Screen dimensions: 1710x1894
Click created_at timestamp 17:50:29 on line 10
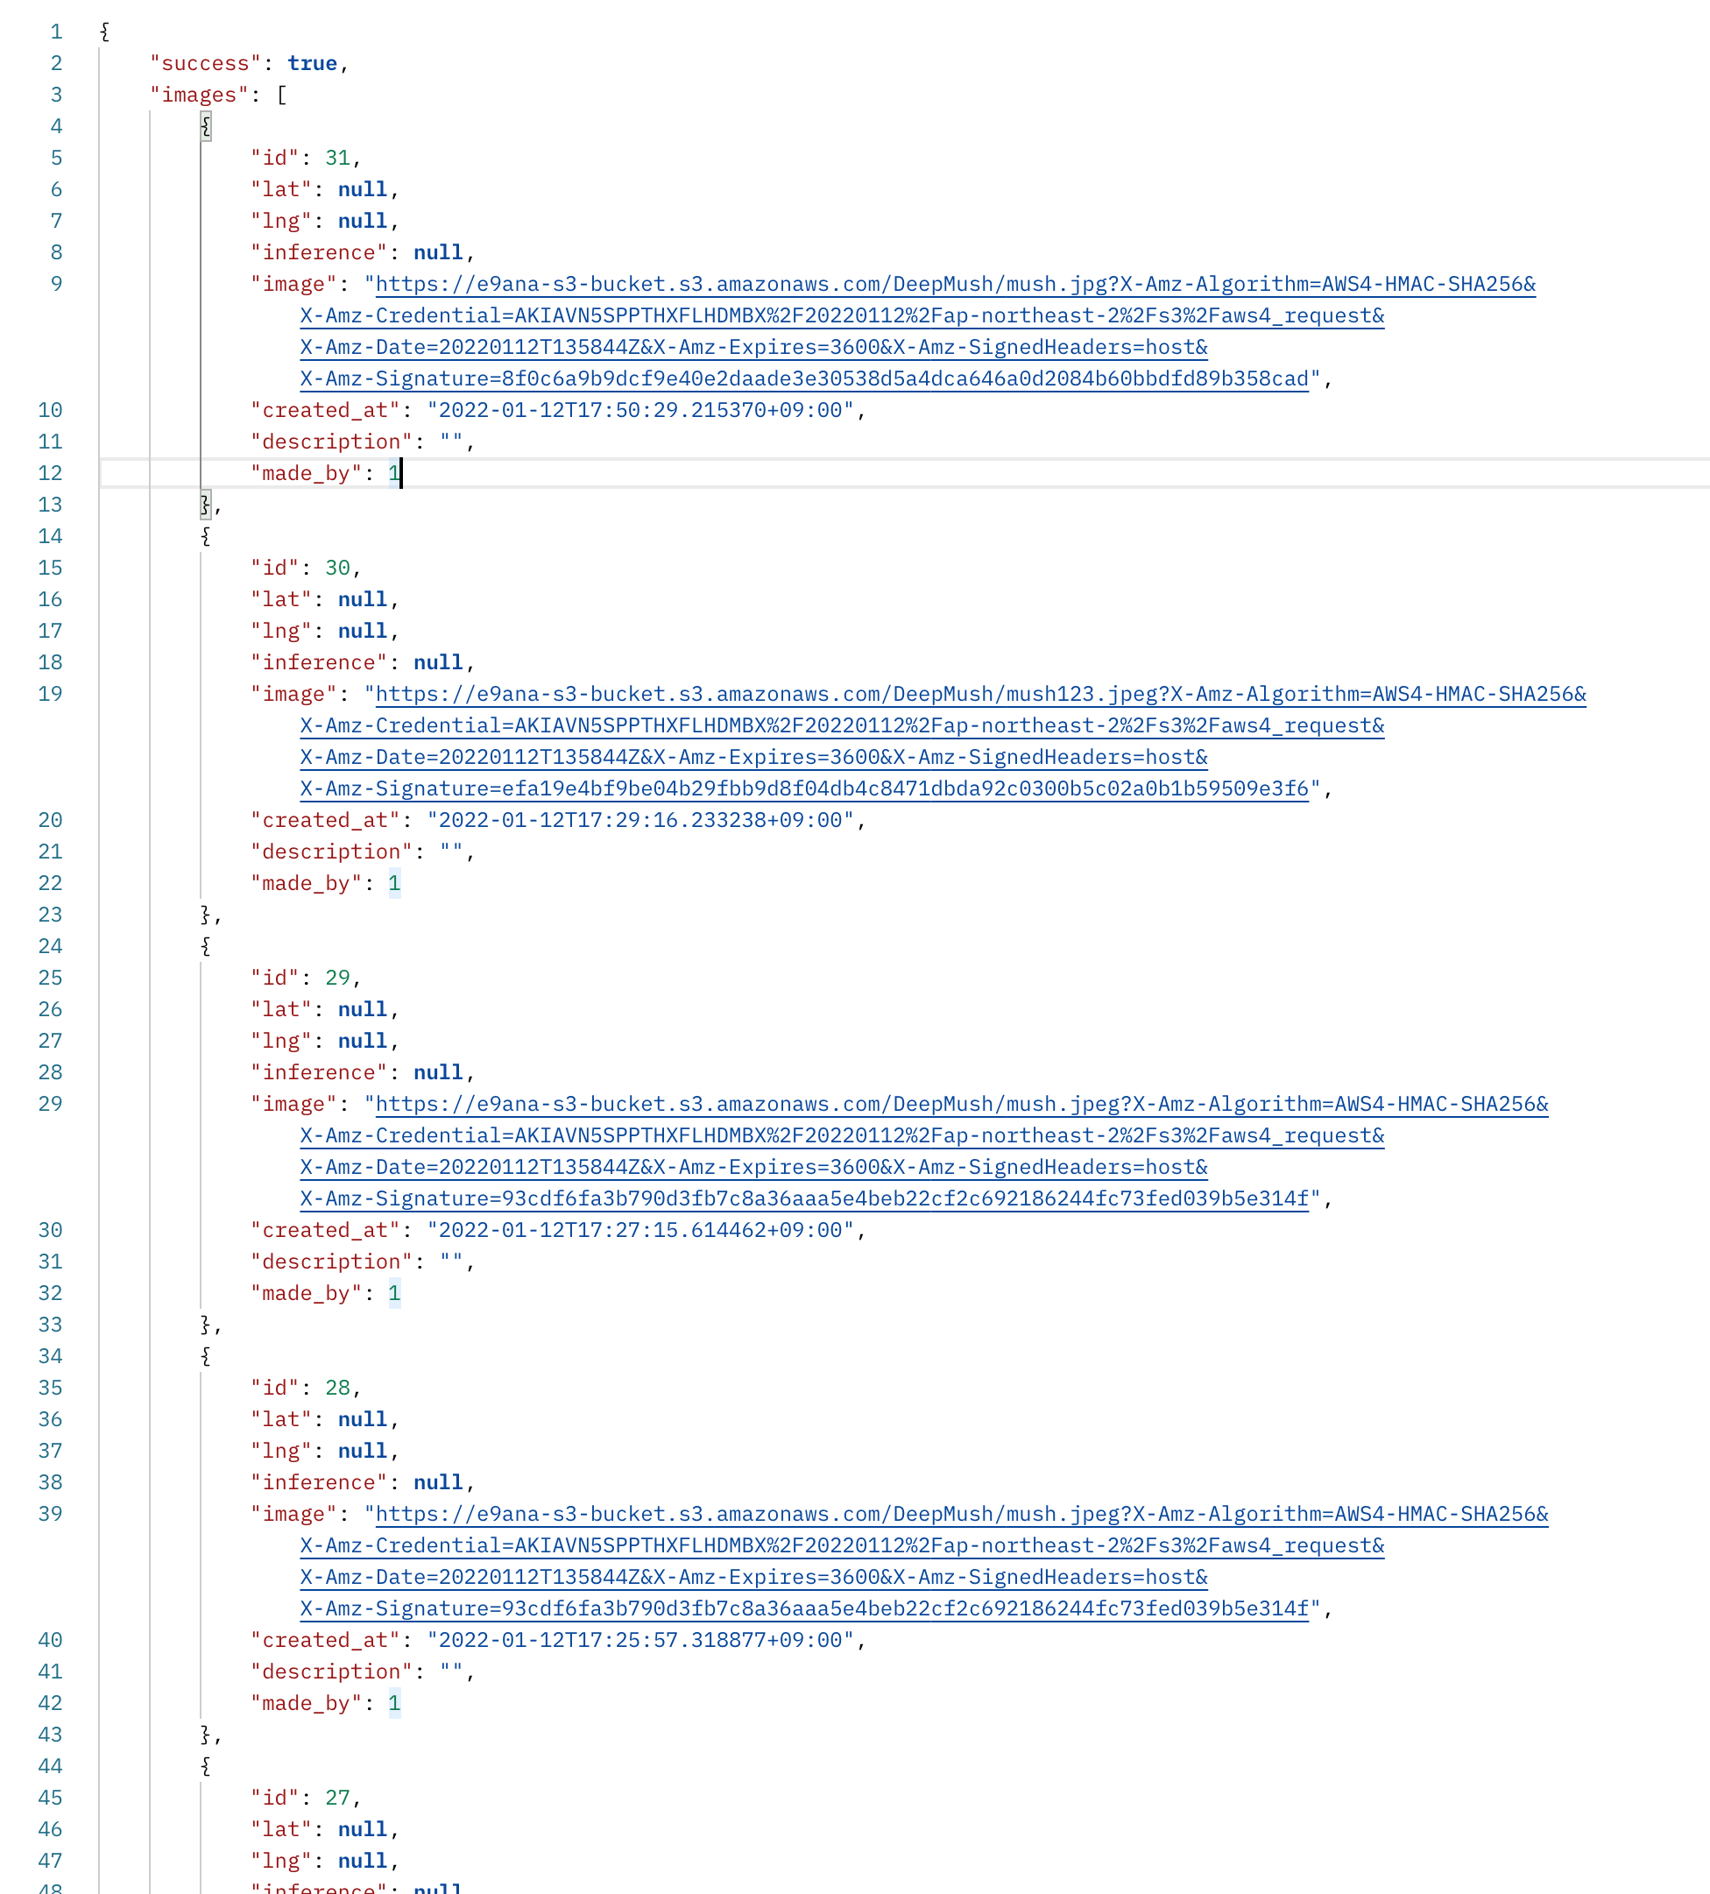(639, 410)
